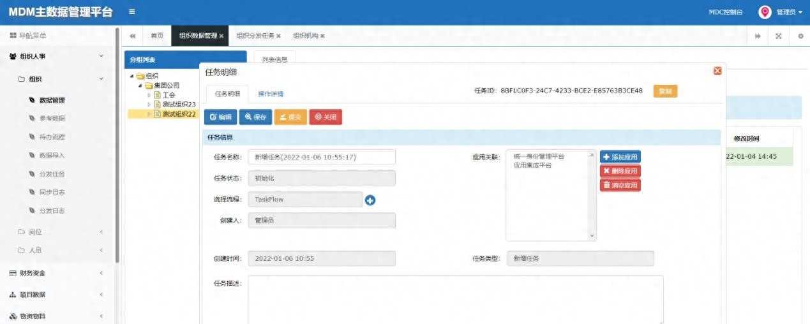
Task: Click the red 清空应用 button
Action: tap(620, 185)
